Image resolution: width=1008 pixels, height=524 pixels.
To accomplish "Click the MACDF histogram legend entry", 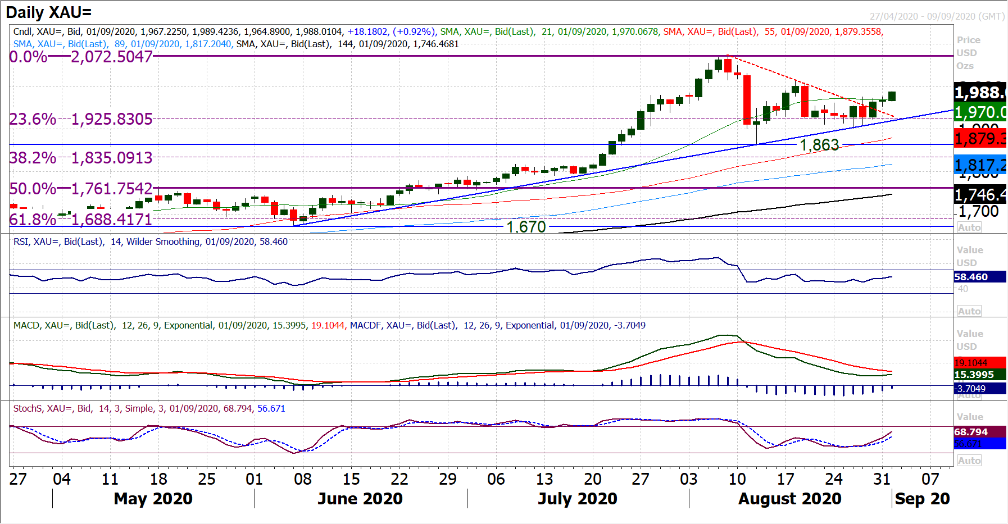I will 497,325.
